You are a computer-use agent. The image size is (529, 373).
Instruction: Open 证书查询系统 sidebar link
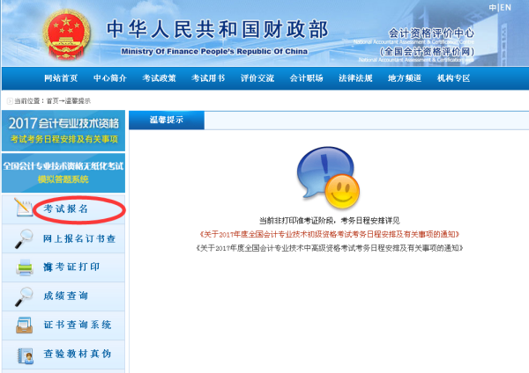coord(78,325)
